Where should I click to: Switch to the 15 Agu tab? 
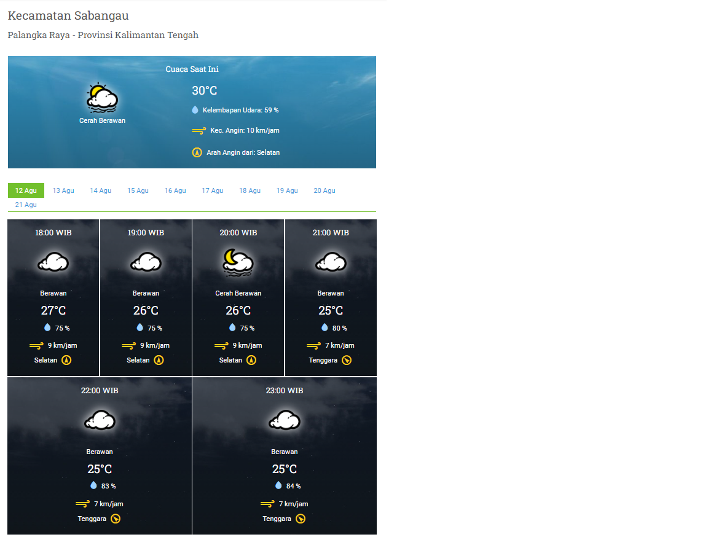point(138,190)
